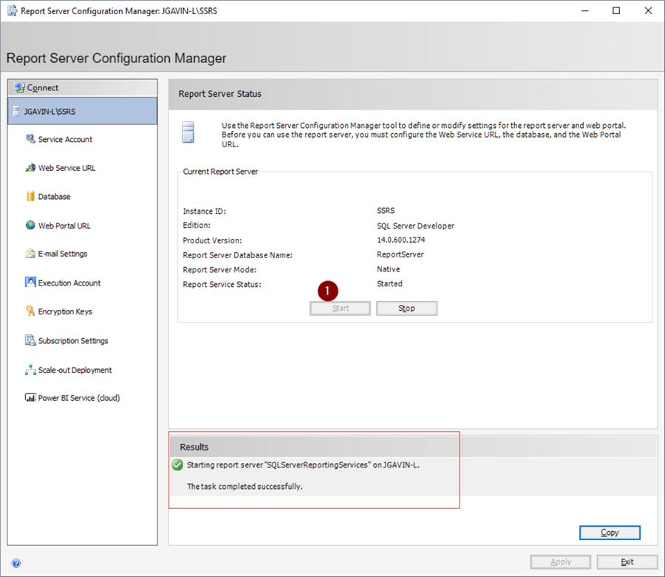This screenshot has width=665, height=577.
Task: Open E-mail Settings page
Action: coord(62,254)
